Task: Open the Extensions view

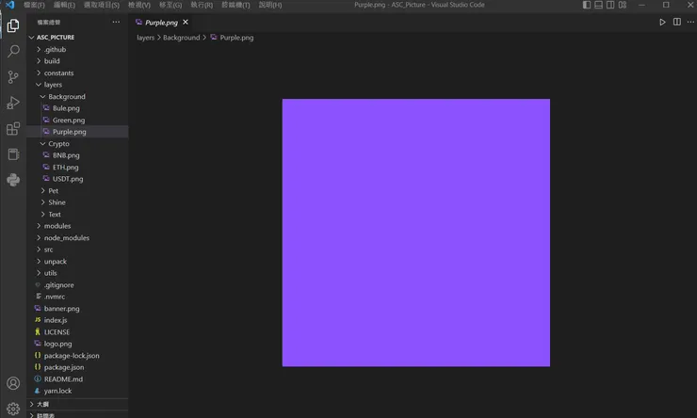Action: 13,128
